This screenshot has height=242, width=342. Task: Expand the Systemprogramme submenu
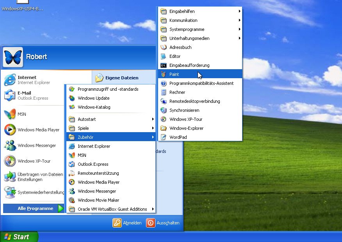pos(186,29)
